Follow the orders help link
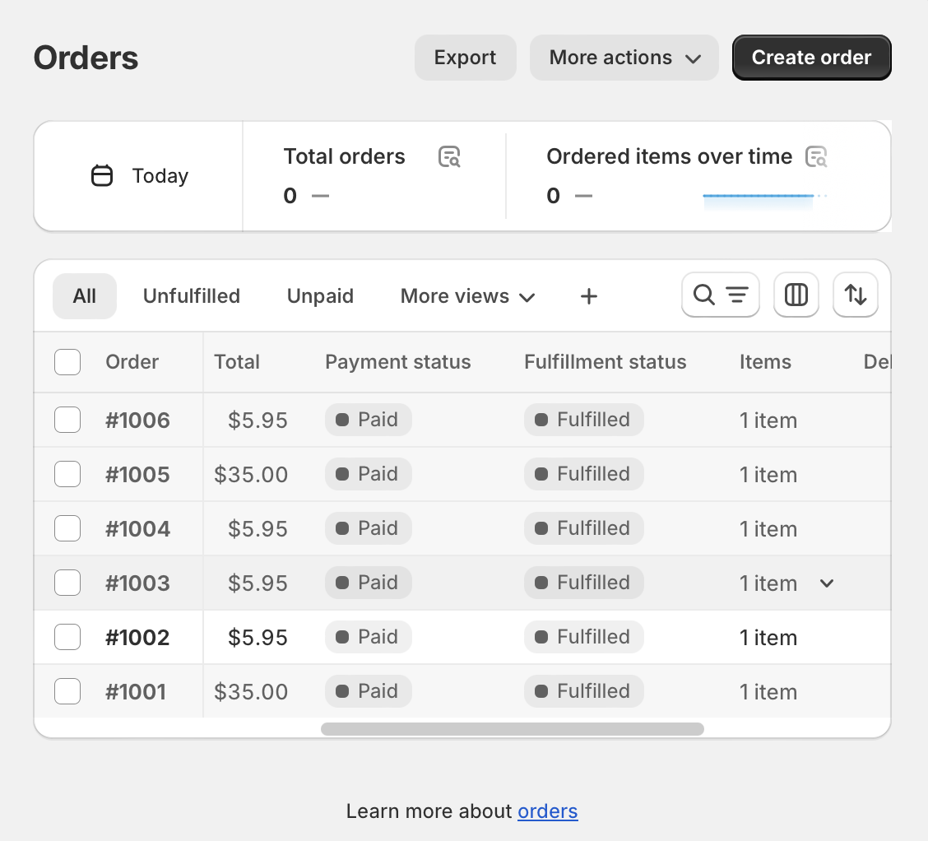Viewport: 928px width, 841px height. coord(547,811)
